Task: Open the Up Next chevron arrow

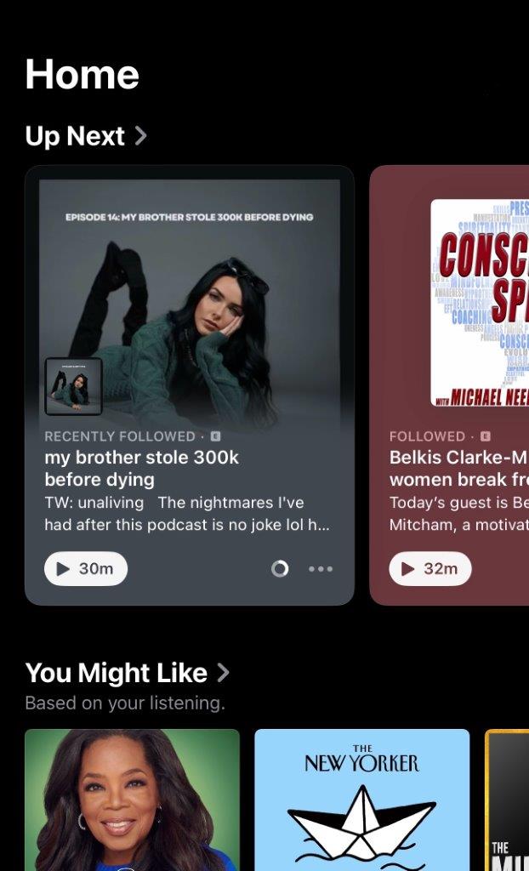Action: tap(141, 135)
